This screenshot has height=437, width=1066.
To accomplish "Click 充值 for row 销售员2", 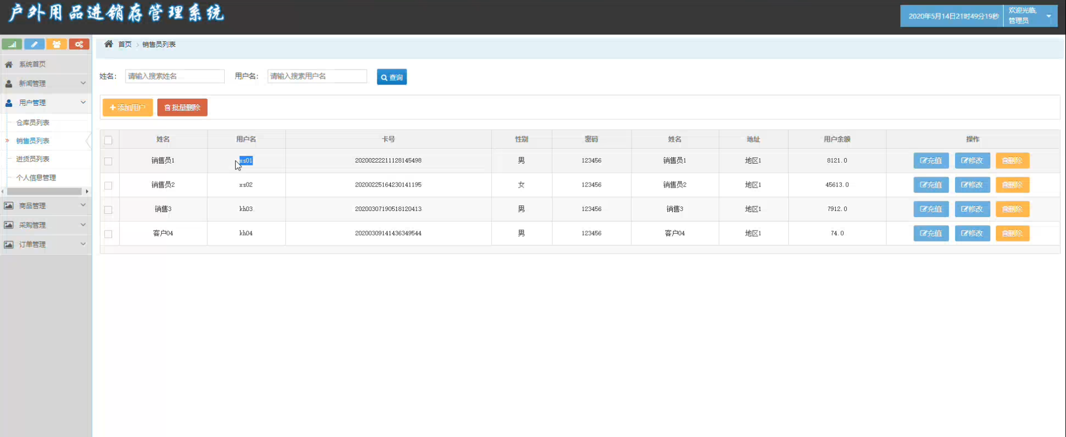I will click(x=931, y=185).
